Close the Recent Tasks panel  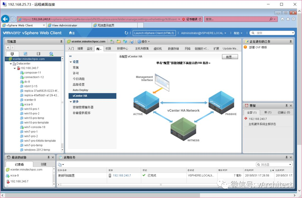click(x=291, y=157)
